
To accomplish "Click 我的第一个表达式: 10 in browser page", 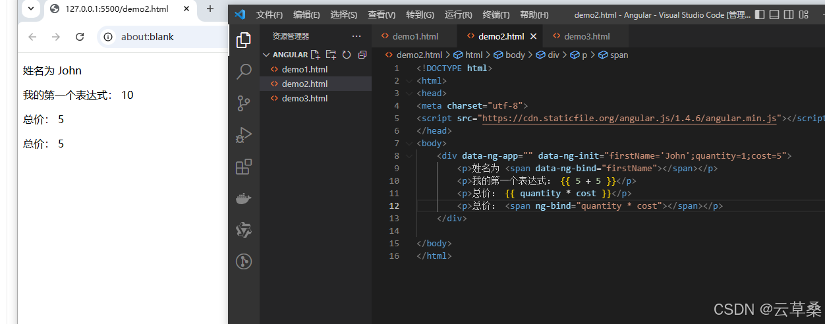I will (x=78, y=95).
